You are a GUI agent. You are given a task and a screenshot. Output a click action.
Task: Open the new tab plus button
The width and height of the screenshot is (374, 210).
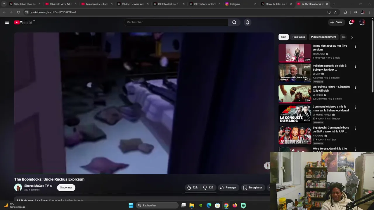pyautogui.click(x=334, y=4)
